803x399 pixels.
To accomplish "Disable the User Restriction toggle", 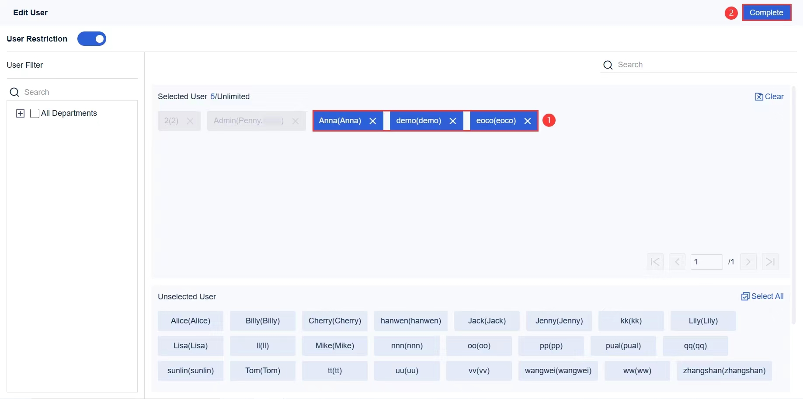I will click(x=91, y=38).
